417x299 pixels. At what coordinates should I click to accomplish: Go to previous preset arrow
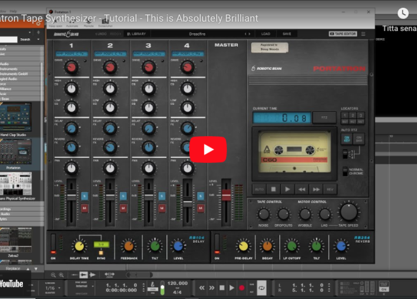point(246,34)
